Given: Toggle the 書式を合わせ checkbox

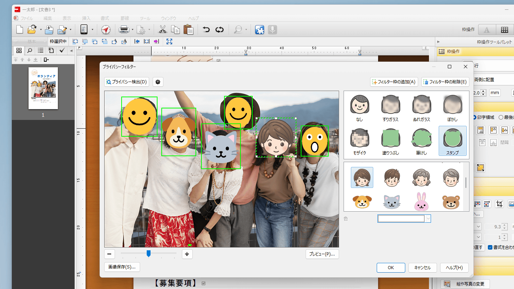Looking at the screenshot, I should (x=490, y=247).
